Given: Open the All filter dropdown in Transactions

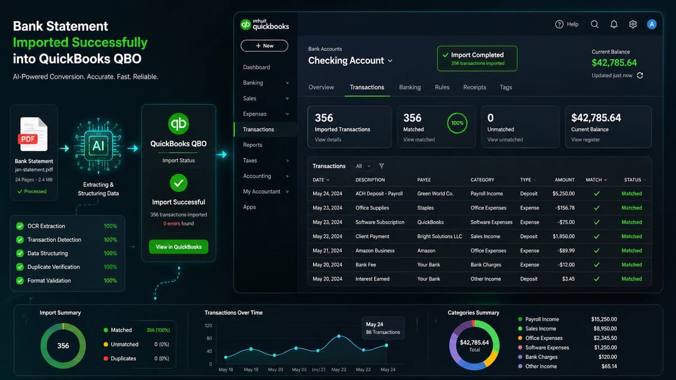Looking at the screenshot, I should point(362,166).
